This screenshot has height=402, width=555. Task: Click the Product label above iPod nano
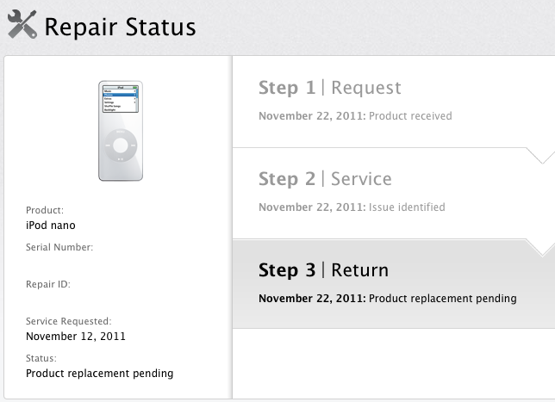45,210
